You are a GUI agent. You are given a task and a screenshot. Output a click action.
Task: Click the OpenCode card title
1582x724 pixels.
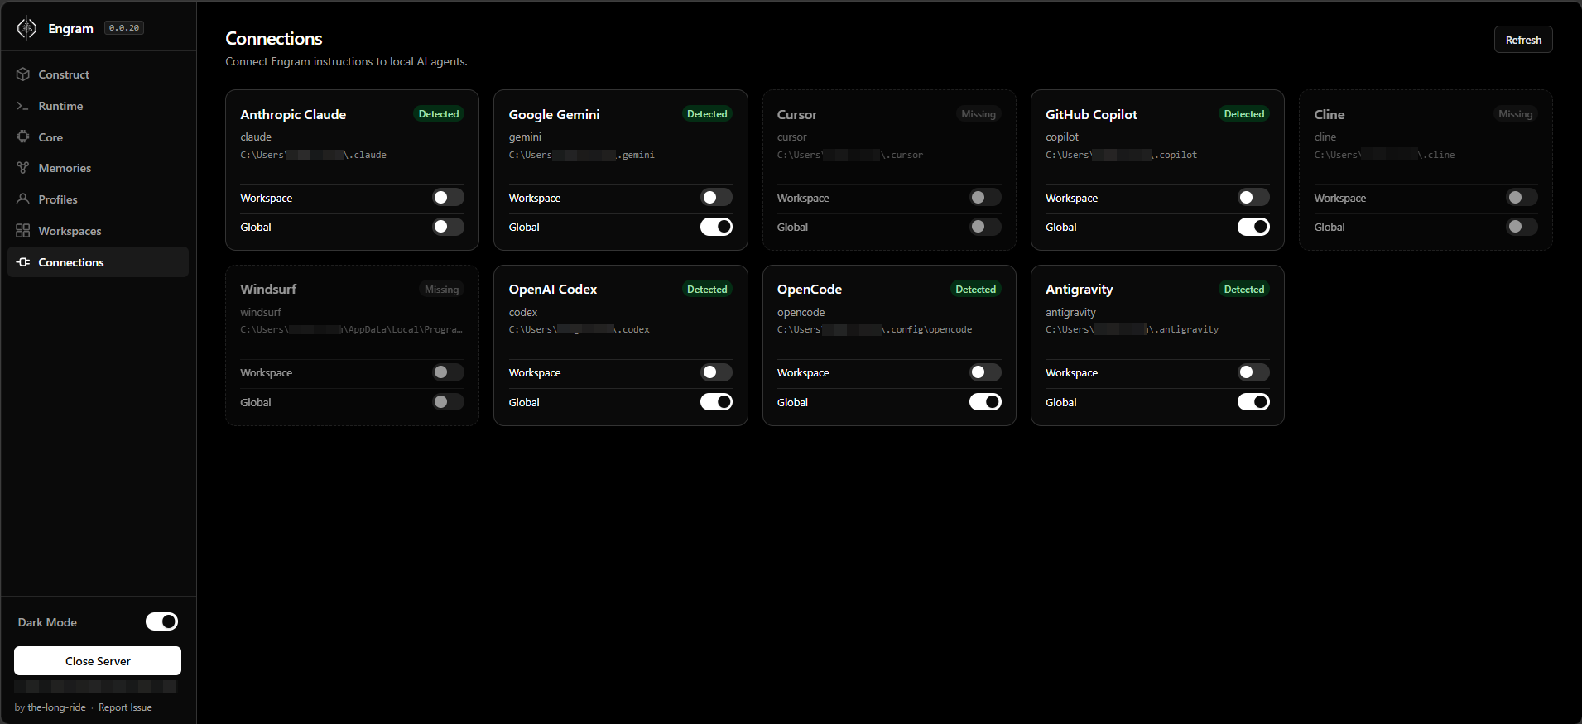[809, 289]
